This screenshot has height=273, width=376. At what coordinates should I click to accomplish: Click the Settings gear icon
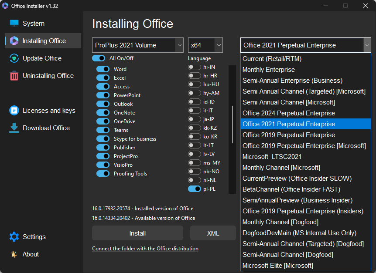pyautogui.click(x=14, y=236)
